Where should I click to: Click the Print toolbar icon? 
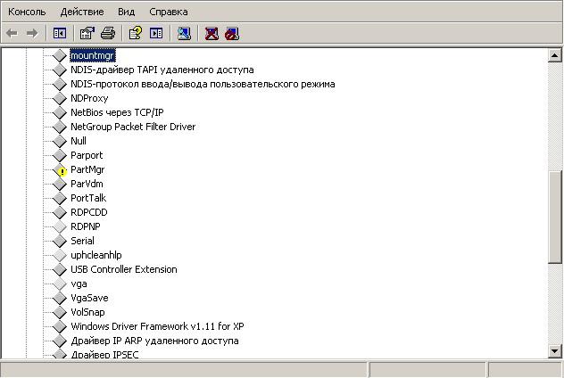108,33
